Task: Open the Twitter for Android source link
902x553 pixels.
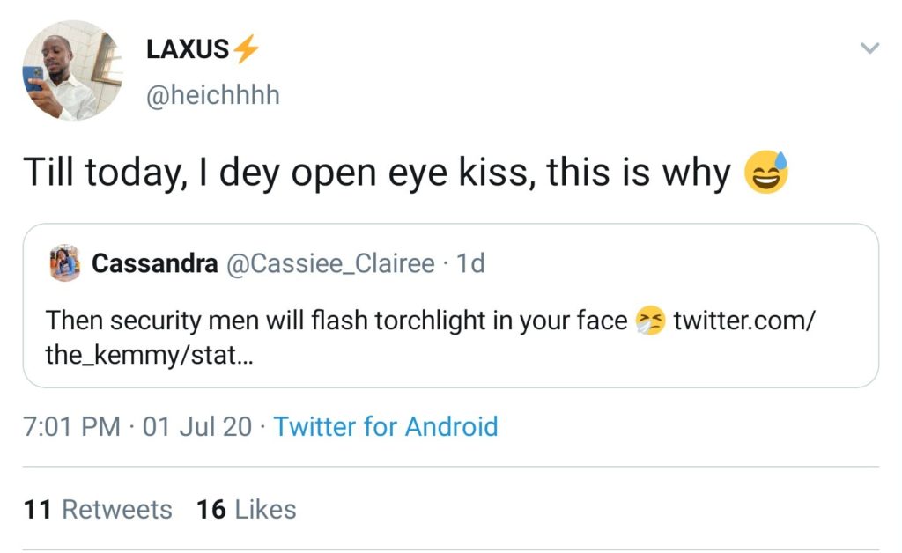Action: click(x=386, y=427)
